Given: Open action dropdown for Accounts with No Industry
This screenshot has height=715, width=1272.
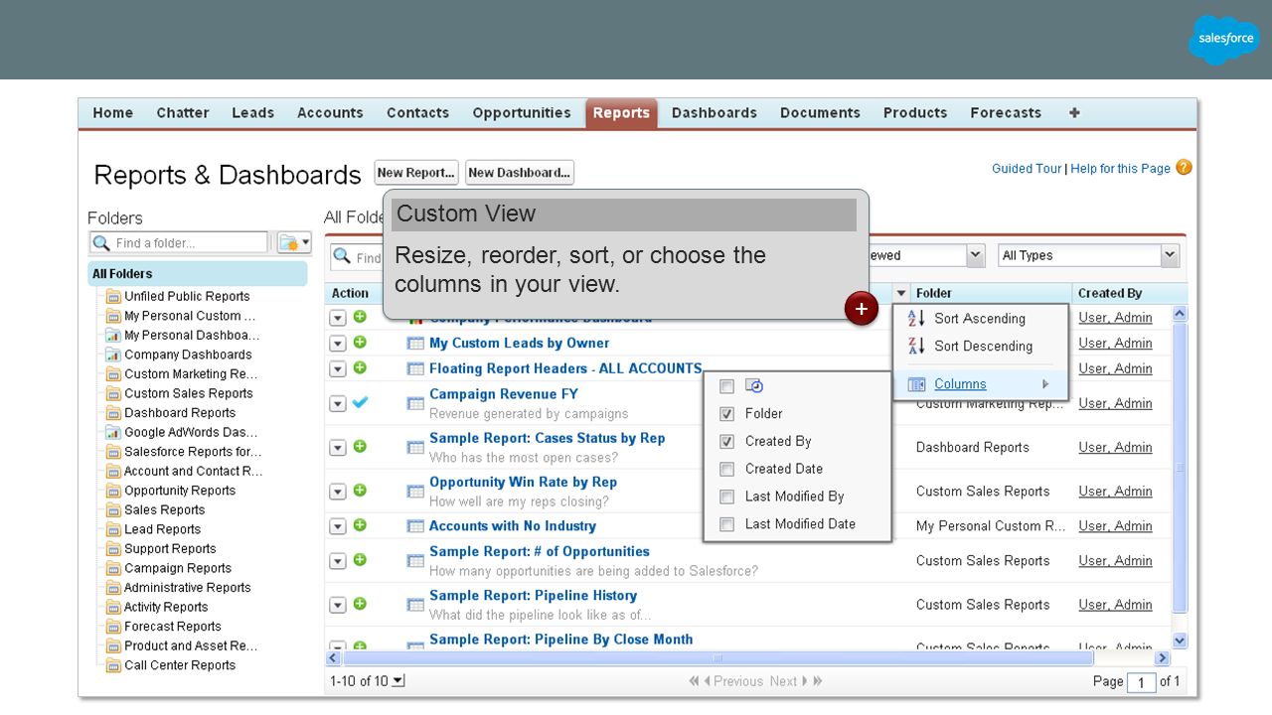Looking at the screenshot, I should coord(338,527).
